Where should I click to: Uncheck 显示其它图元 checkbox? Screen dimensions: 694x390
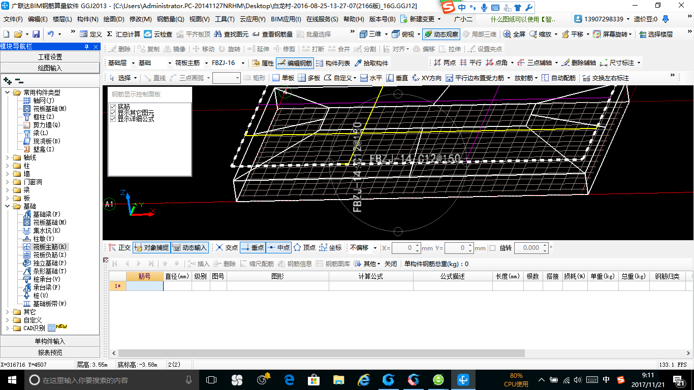tap(113, 113)
